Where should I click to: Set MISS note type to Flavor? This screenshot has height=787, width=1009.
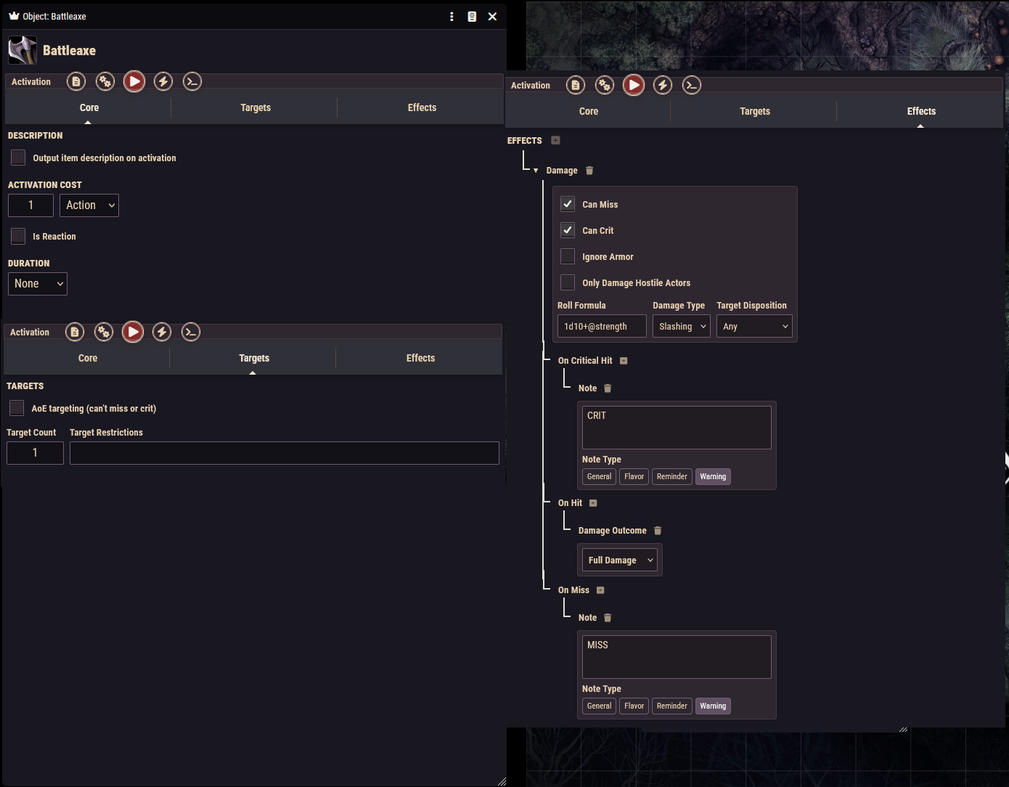pos(634,706)
